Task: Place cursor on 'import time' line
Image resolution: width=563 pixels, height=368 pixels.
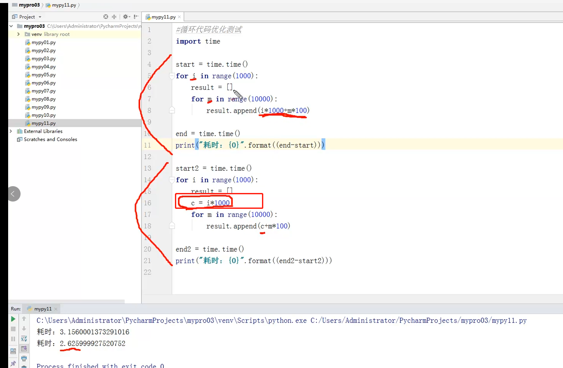Action: (198, 41)
